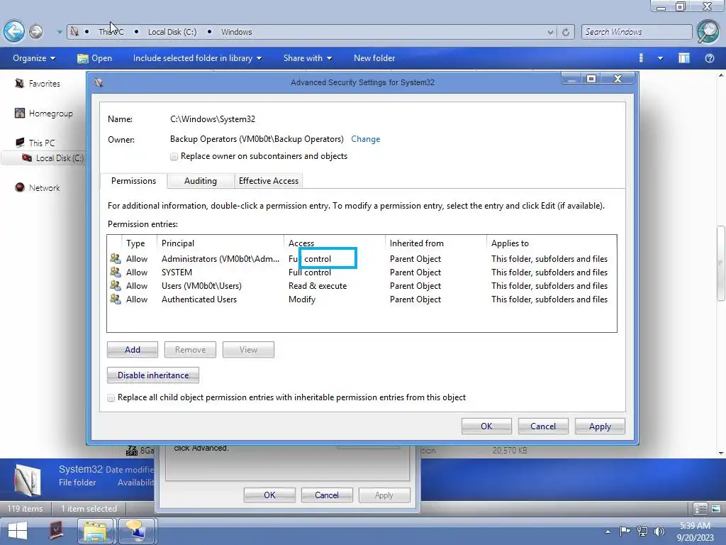Switch to large icons view in status bar
The height and width of the screenshot is (545, 726).
point(715,509)
